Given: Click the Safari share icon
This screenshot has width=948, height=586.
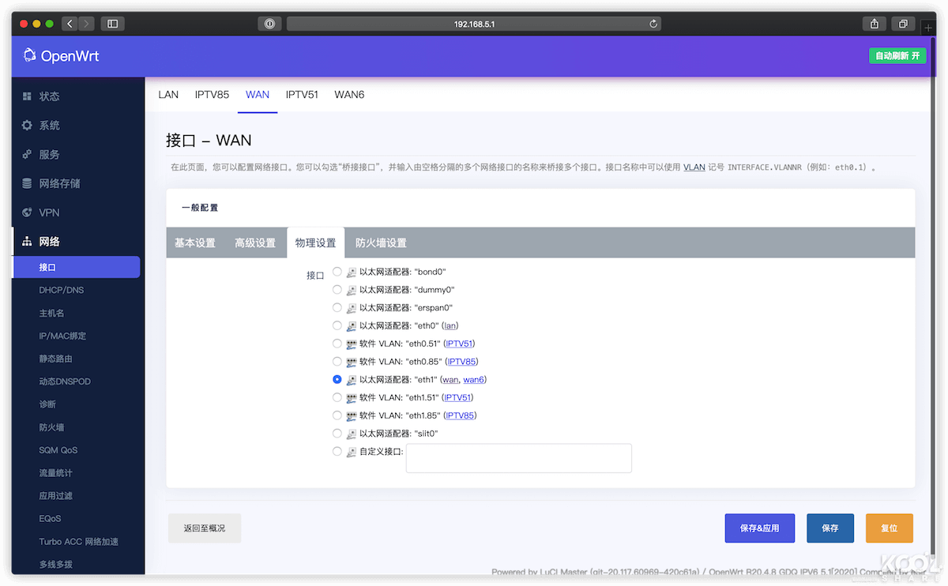Looking at the screenshot, I should click(x=874, y=23).
